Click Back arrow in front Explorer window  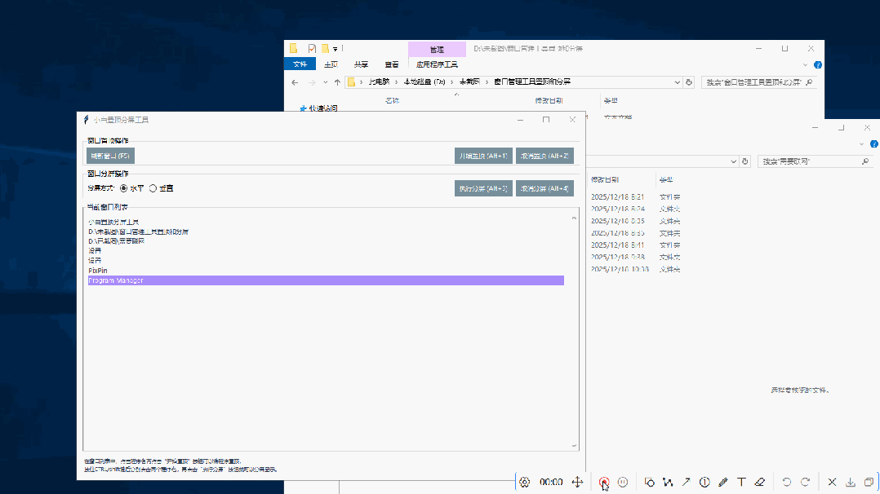[x=295, y=82]
